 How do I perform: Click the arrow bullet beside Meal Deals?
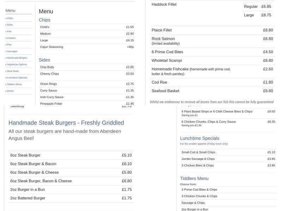coord(6,71)
